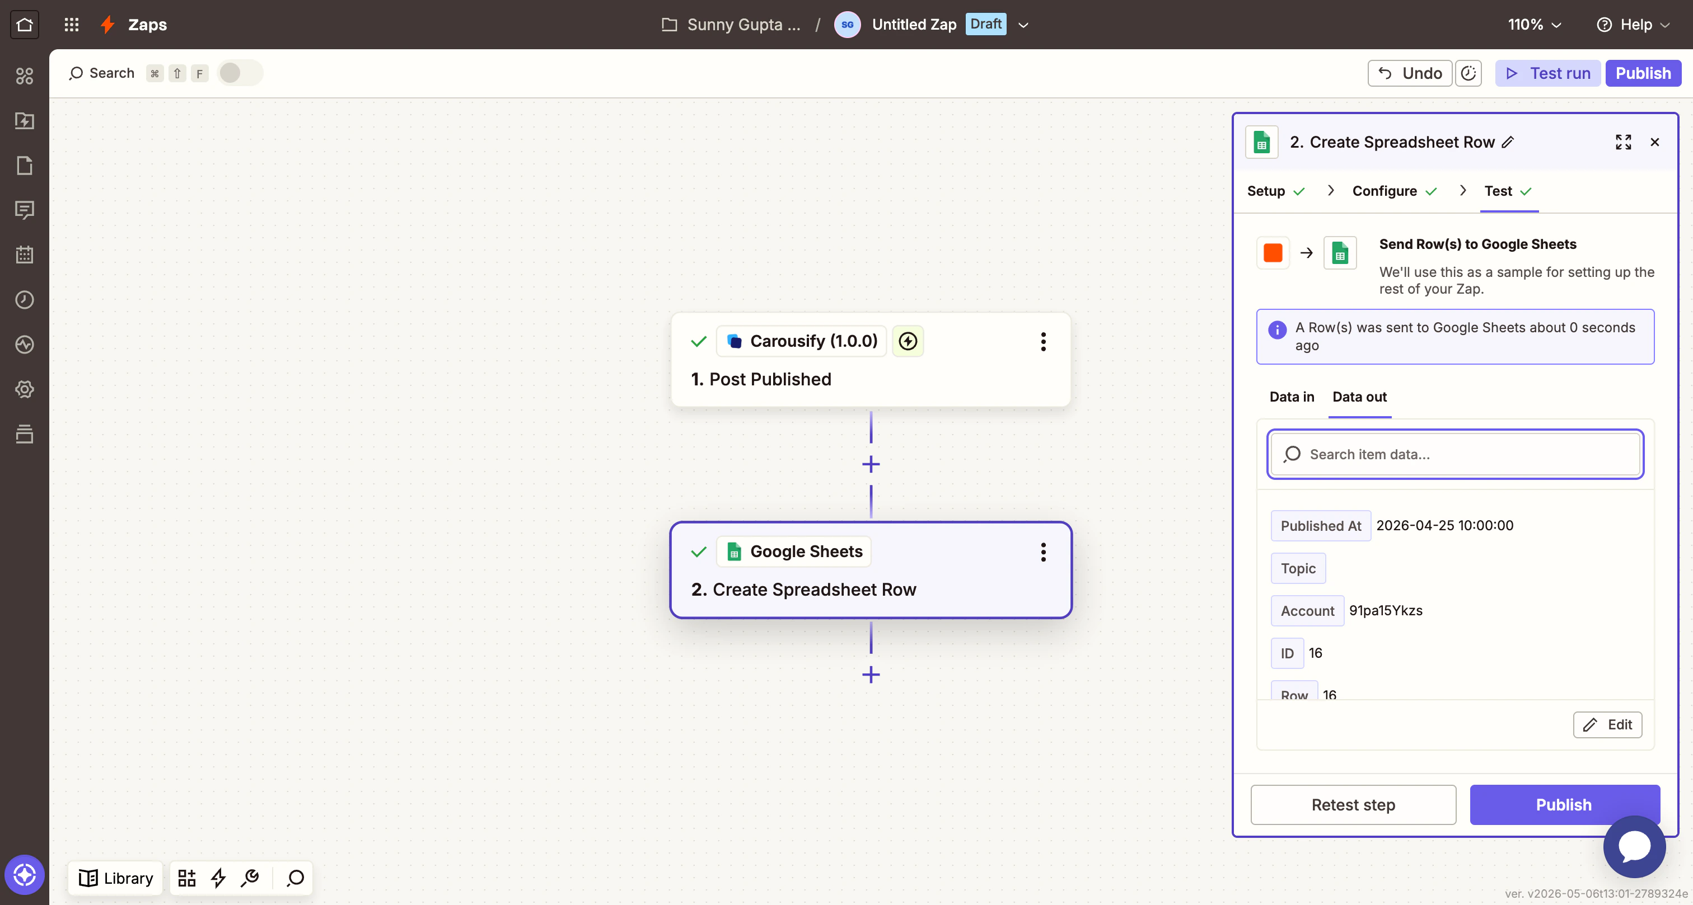
Task: Open the calendar schedule icon in sidebar
Action: pyautogui.click(x=24, y=255)
